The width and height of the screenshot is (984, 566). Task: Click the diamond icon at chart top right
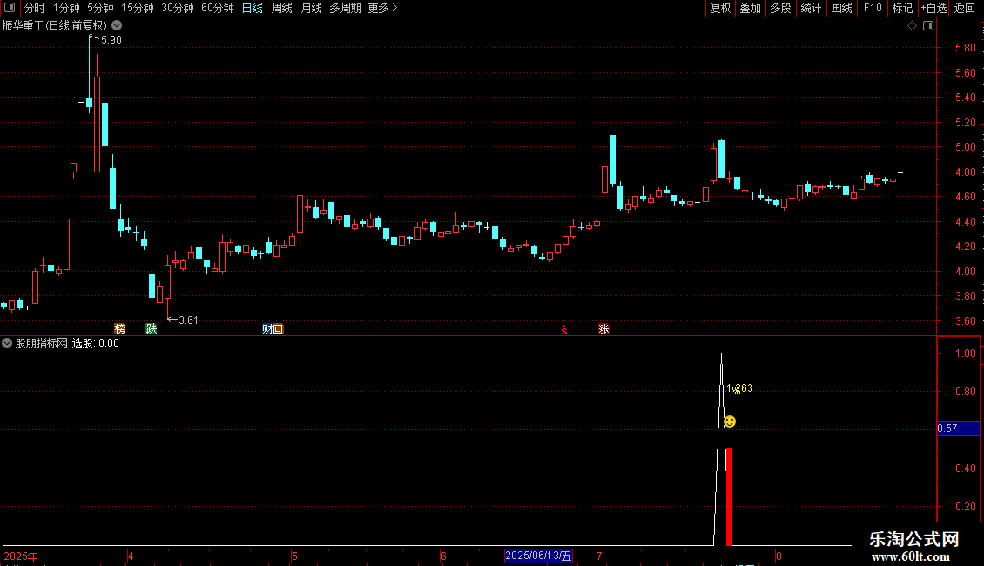(913, 26)
